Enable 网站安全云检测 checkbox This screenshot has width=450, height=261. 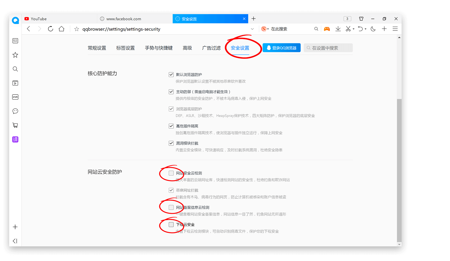coord(171,173)
